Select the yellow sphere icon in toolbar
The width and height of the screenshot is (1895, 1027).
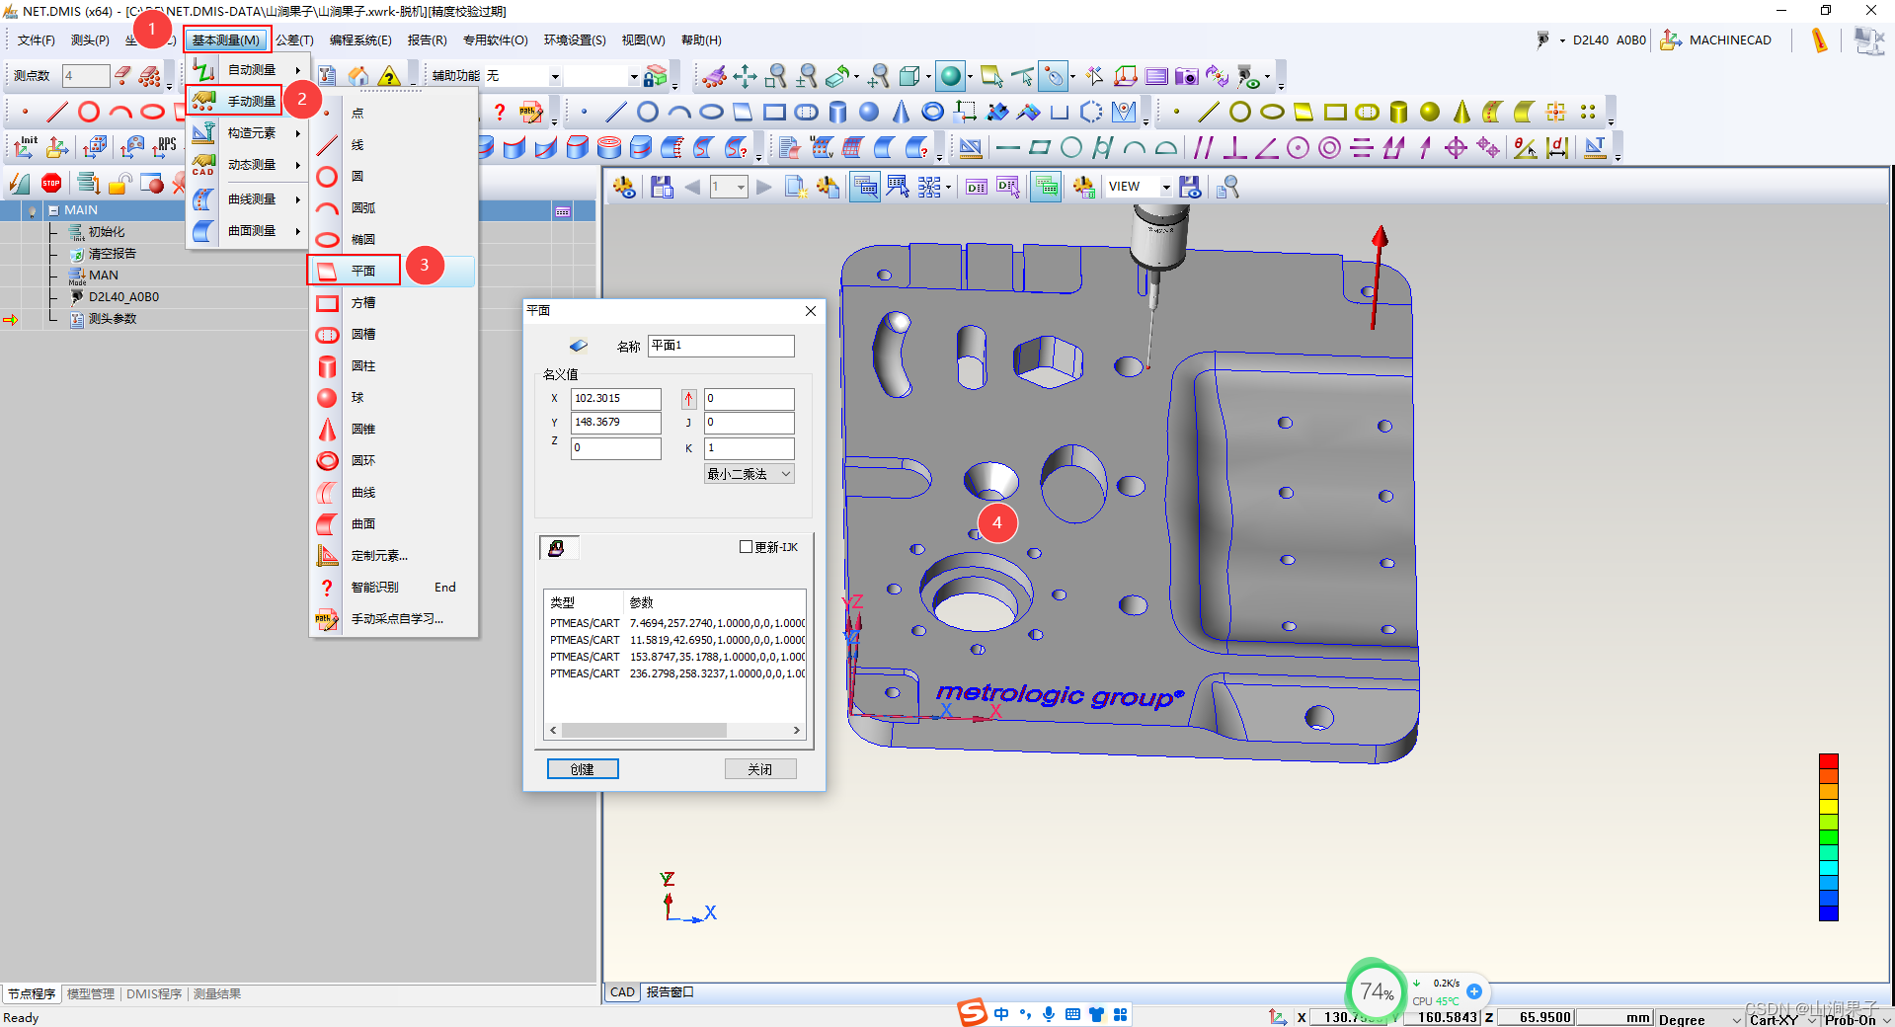[1430, 112]
